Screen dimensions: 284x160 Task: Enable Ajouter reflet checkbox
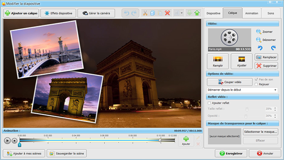click(x=209, y=103)
